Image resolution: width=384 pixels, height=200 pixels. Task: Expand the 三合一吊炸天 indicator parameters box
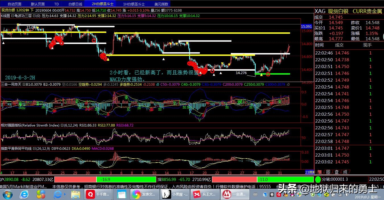click(24, 84)
